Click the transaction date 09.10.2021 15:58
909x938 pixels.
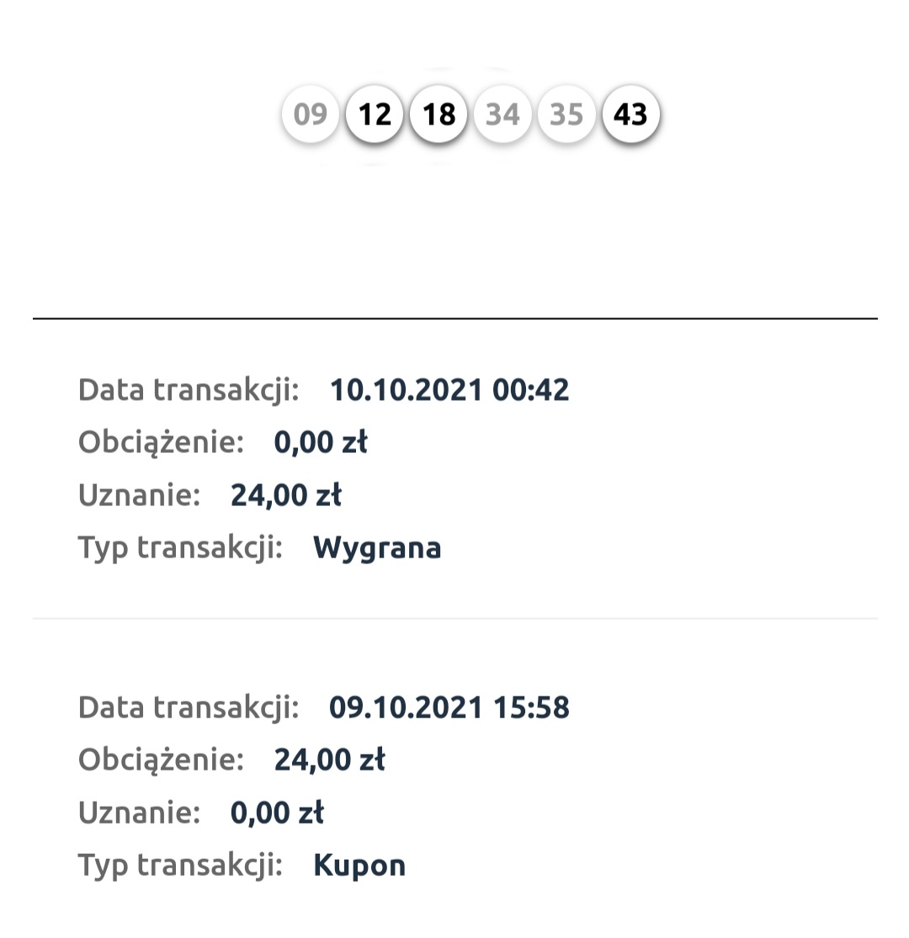click(x=449, y=707)
